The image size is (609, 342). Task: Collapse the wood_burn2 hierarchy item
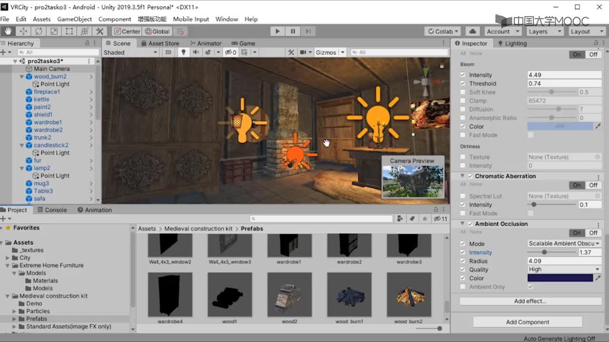22,76
